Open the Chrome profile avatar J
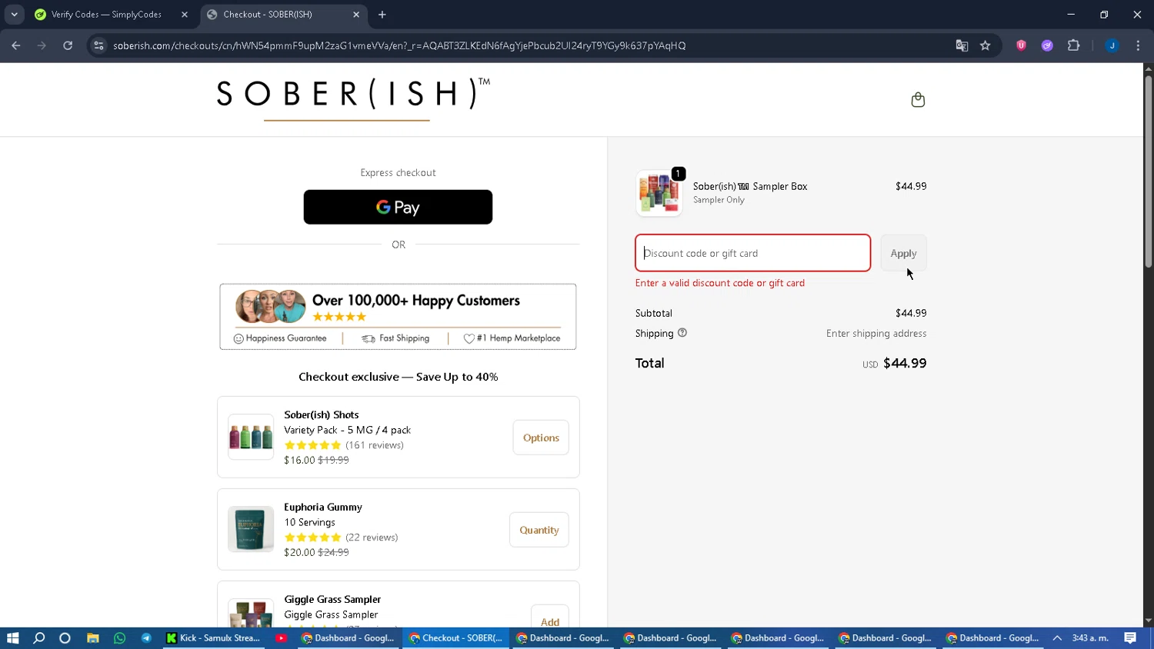 1112,45
